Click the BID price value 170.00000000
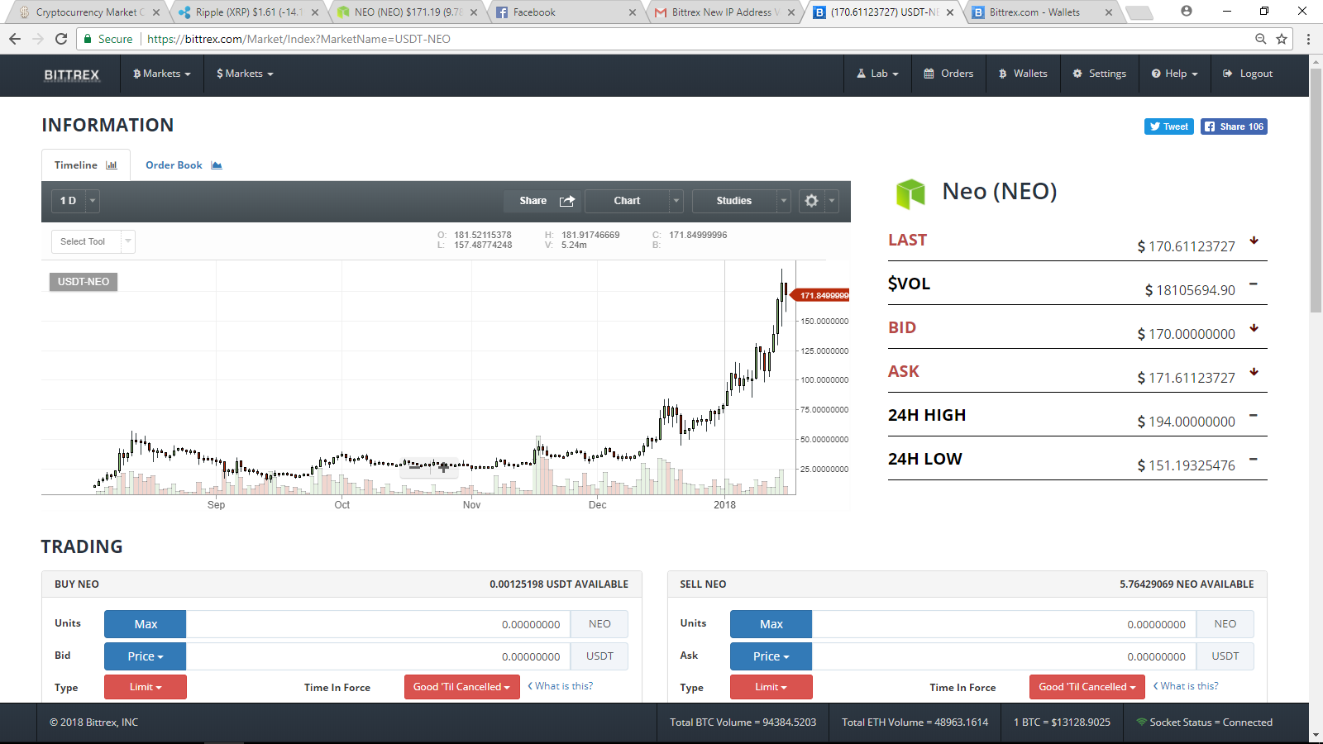 point(1186,334)
